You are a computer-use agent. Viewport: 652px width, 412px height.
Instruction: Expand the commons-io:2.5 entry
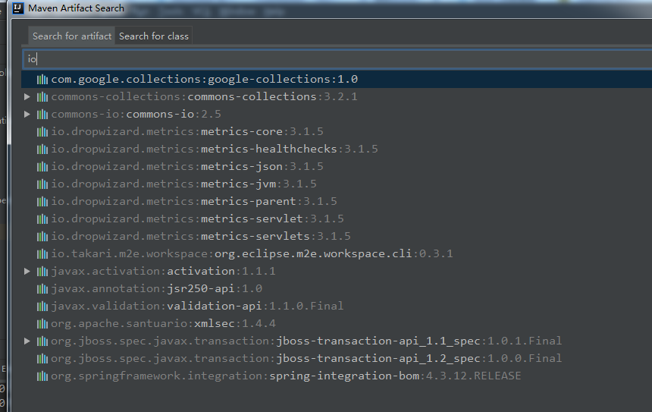27,114
